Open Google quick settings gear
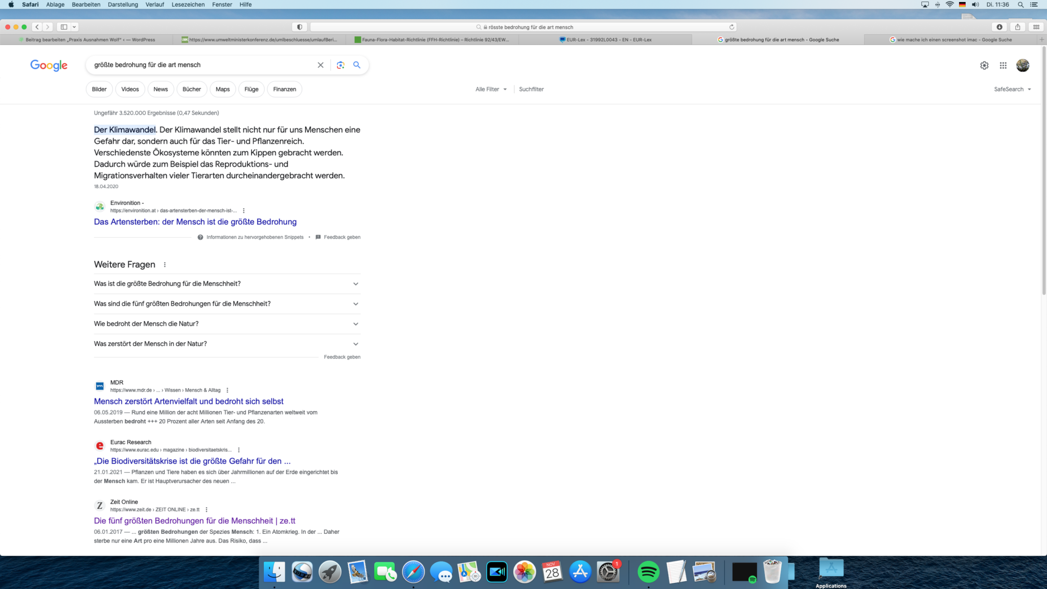This screenshot has height=589, width=1047. tap(984, 65)
